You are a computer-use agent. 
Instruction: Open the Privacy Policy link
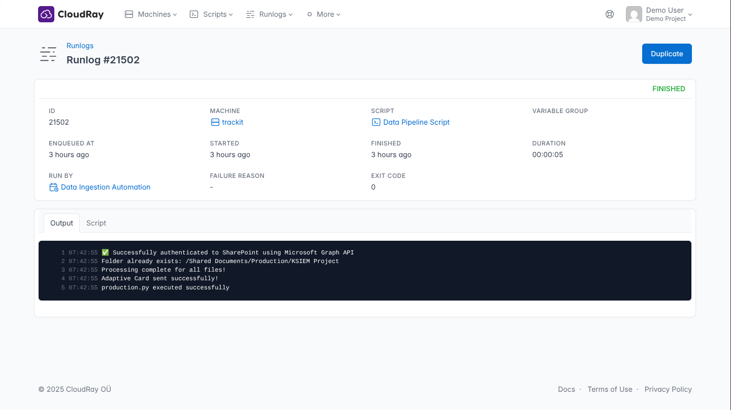[x=668, y=389]
